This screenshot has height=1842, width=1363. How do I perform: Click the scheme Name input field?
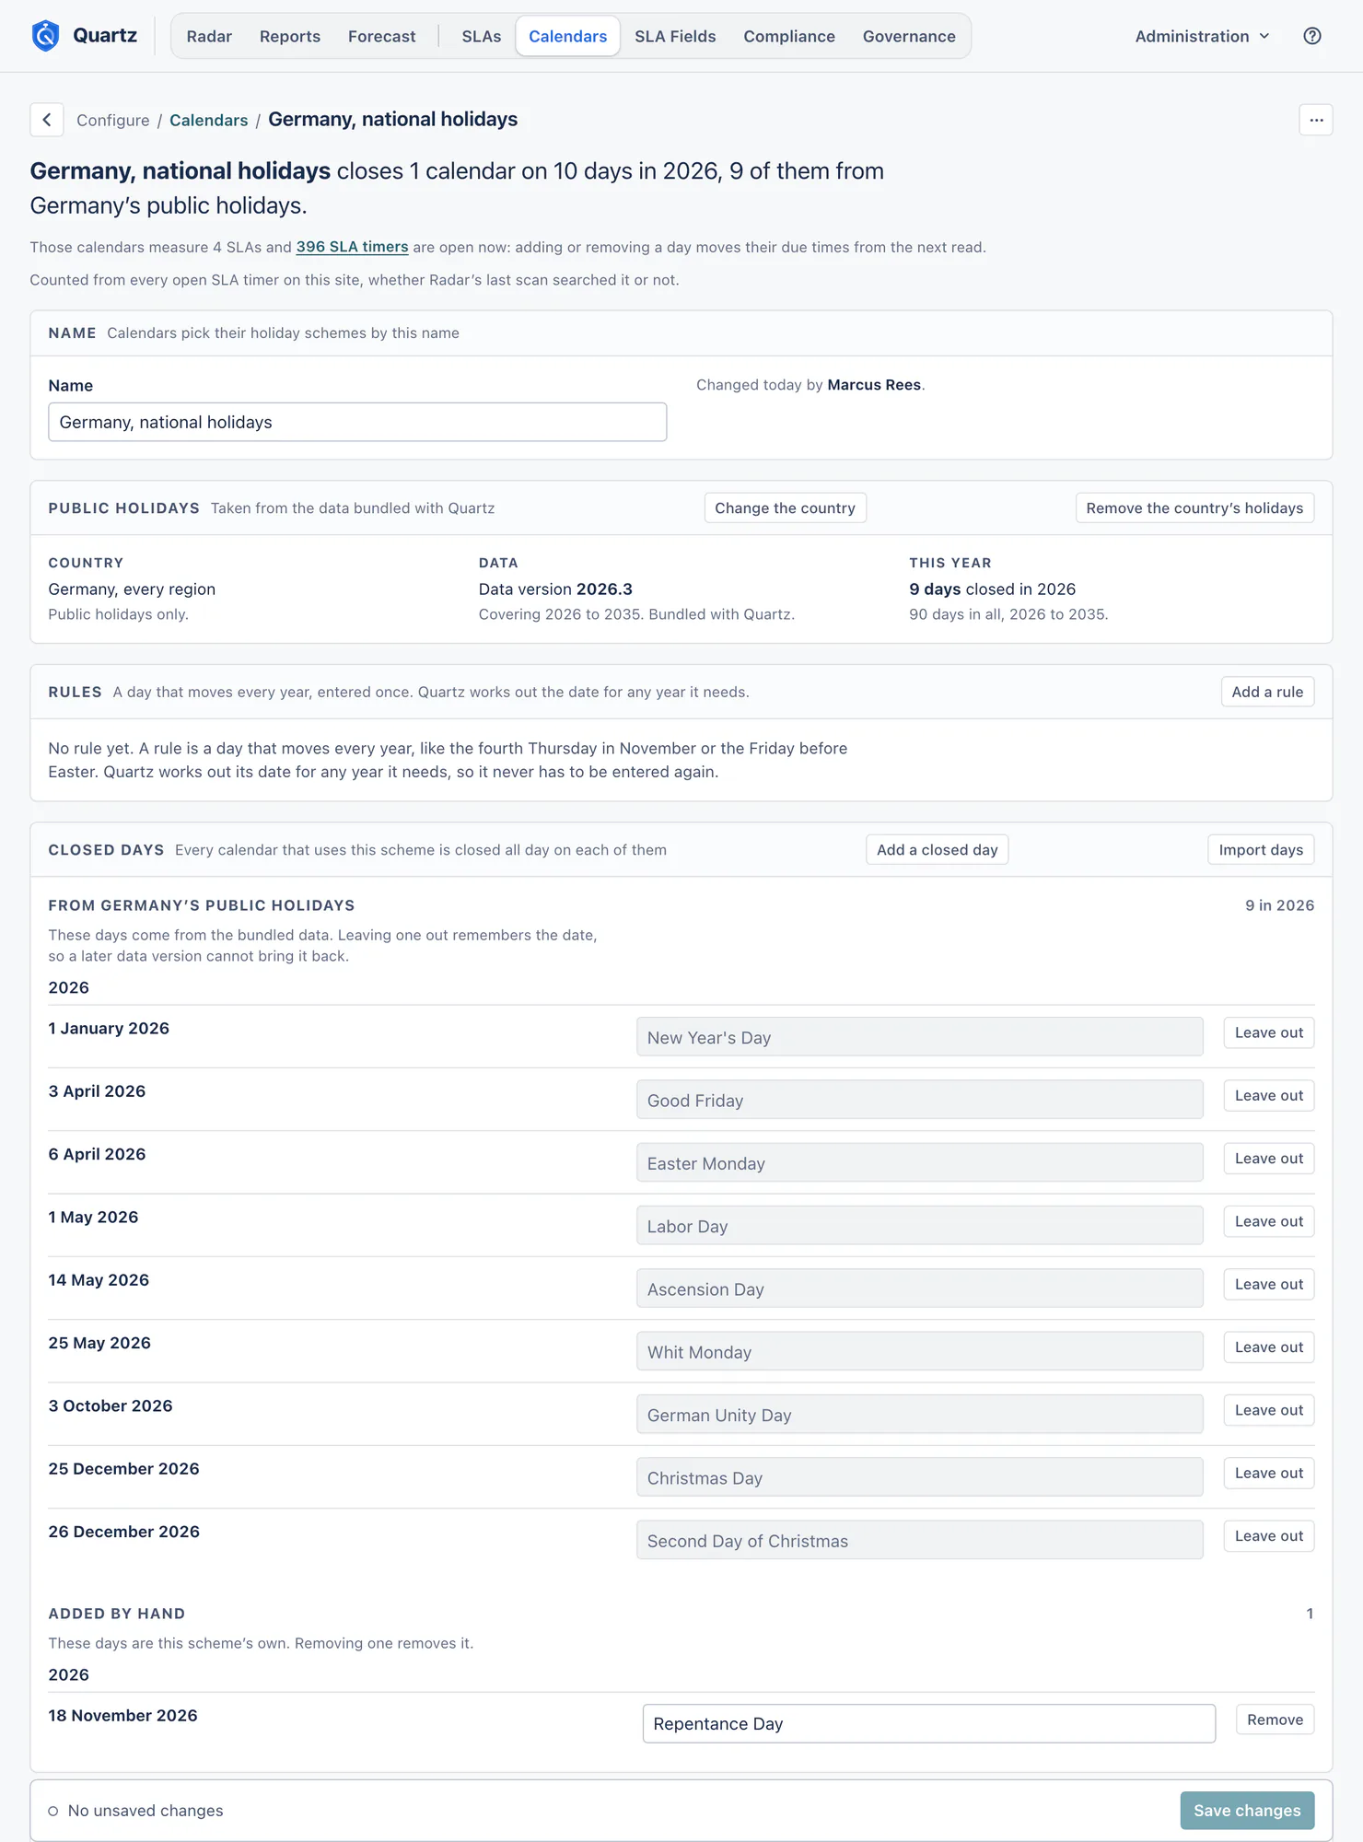357,422
